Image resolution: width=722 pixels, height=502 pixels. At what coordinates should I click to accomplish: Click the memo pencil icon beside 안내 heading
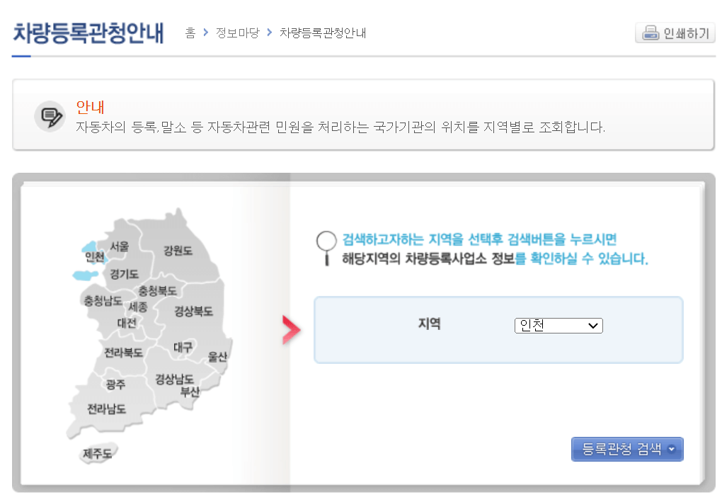(x=48, y=115)
